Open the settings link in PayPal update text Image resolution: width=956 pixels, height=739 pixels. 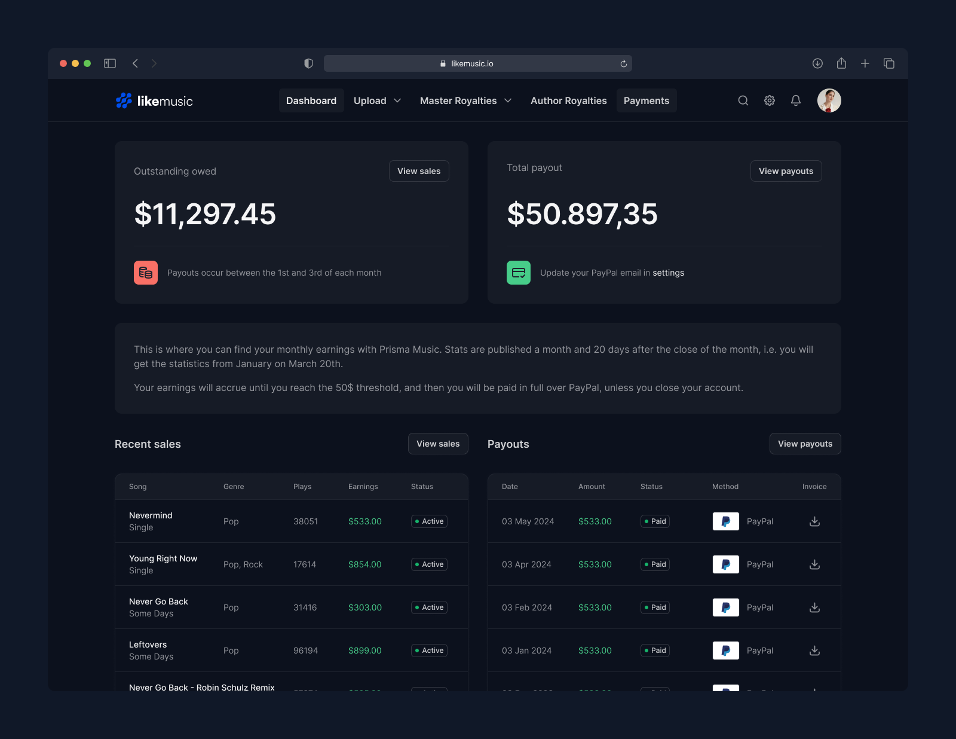pos(668,273)
